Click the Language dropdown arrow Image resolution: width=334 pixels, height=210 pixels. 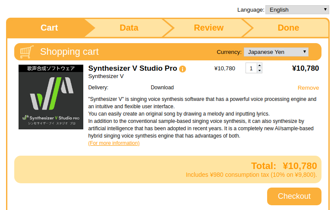325,9
